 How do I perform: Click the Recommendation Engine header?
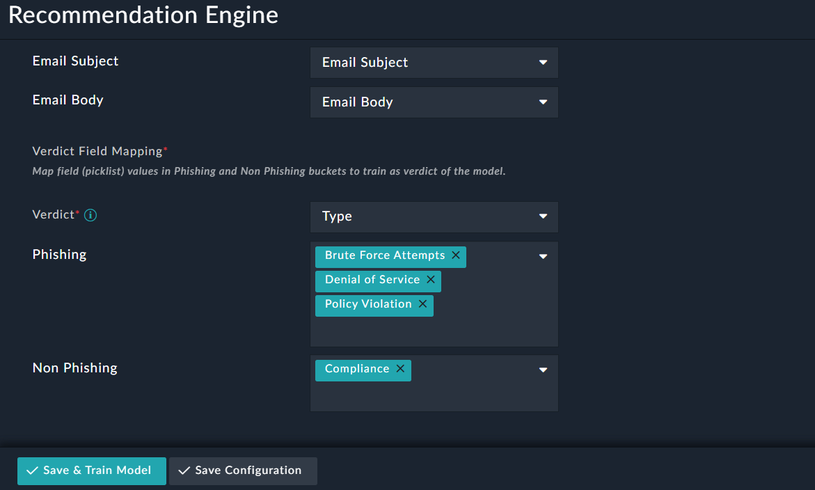pyautogui.click(x=143, y=15)
